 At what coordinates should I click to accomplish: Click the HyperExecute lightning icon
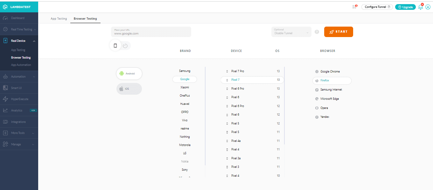coord(5,99)
